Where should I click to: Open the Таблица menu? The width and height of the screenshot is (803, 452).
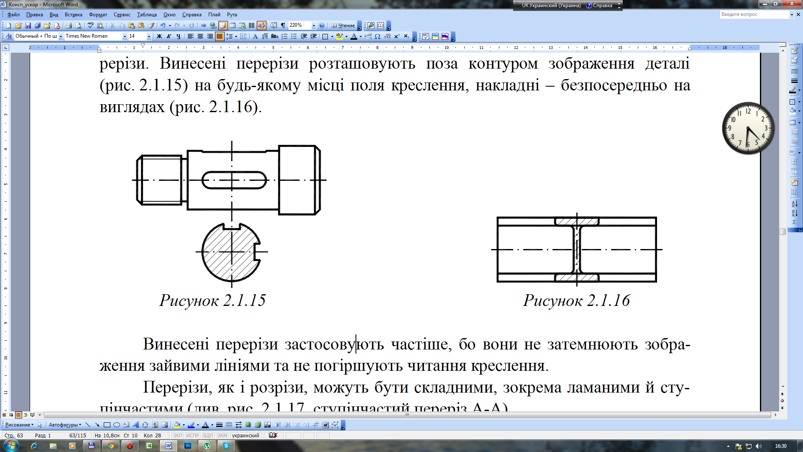click(147, 15)
